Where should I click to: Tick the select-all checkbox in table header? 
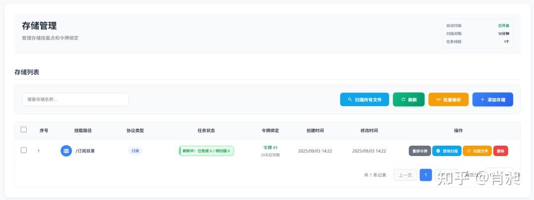(x=24, y=130)
